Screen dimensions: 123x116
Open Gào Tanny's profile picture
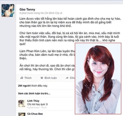8,10
